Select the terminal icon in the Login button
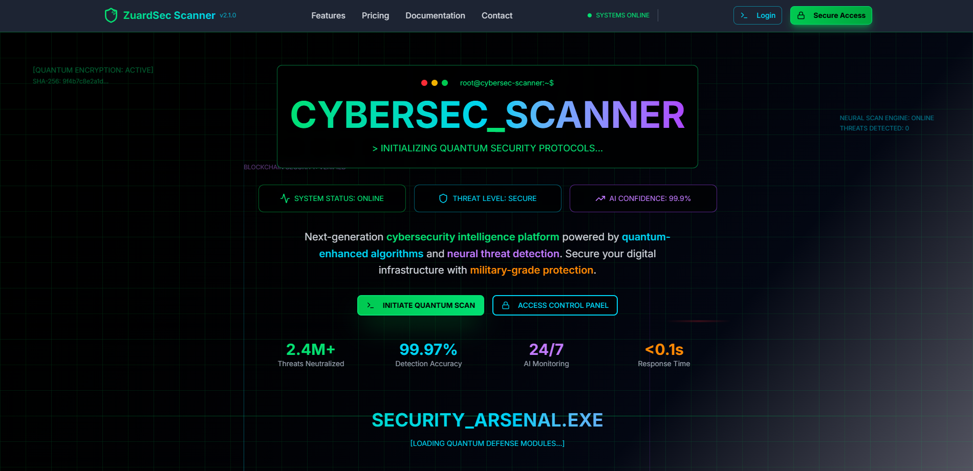Screen dimensions: 973x471 [x=743, y=15]
